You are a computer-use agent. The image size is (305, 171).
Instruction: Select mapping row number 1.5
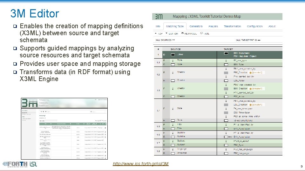coord(158,127)
